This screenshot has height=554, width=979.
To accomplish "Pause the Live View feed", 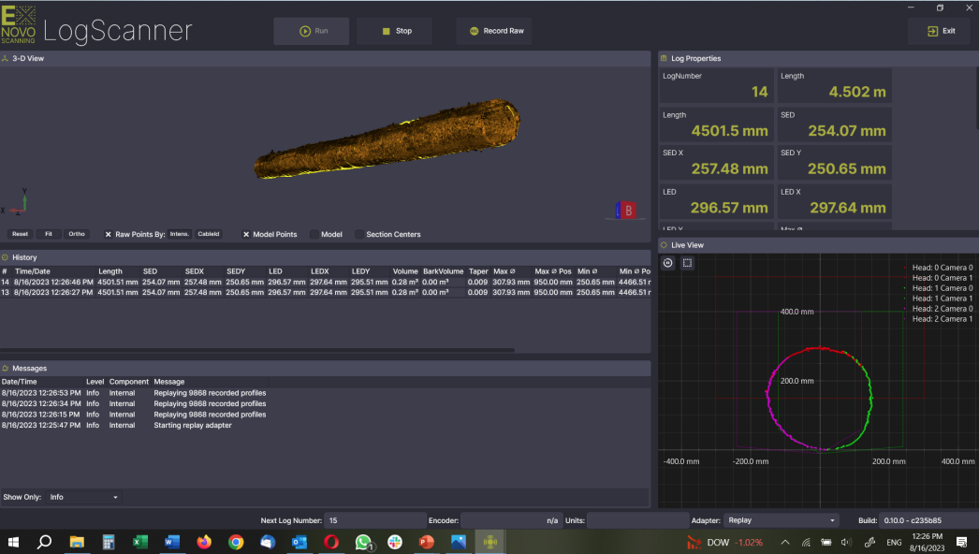I will pyautogui.click(x=668, y=263).
